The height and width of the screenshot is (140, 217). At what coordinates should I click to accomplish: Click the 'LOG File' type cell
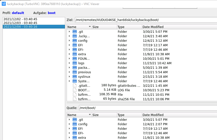pyautogui.click(x=124, y=90)
